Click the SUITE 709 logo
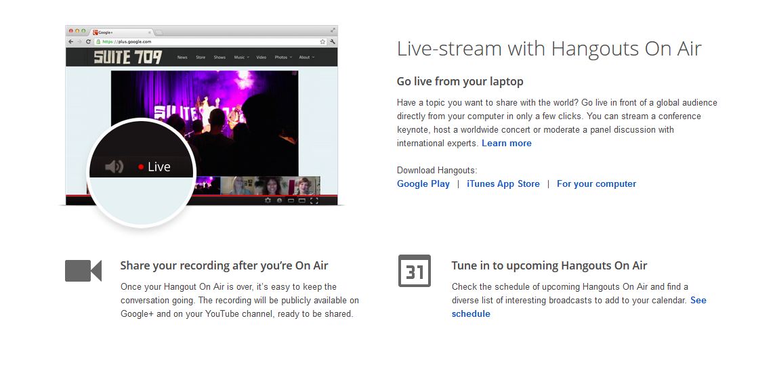Viewport: 775px width, 392px height. pyautogui.click(x=128, y=58)
